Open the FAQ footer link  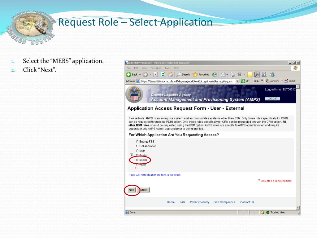[182, 202]
